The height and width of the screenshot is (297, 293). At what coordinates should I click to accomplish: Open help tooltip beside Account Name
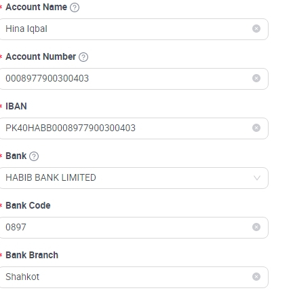[75, 7]
